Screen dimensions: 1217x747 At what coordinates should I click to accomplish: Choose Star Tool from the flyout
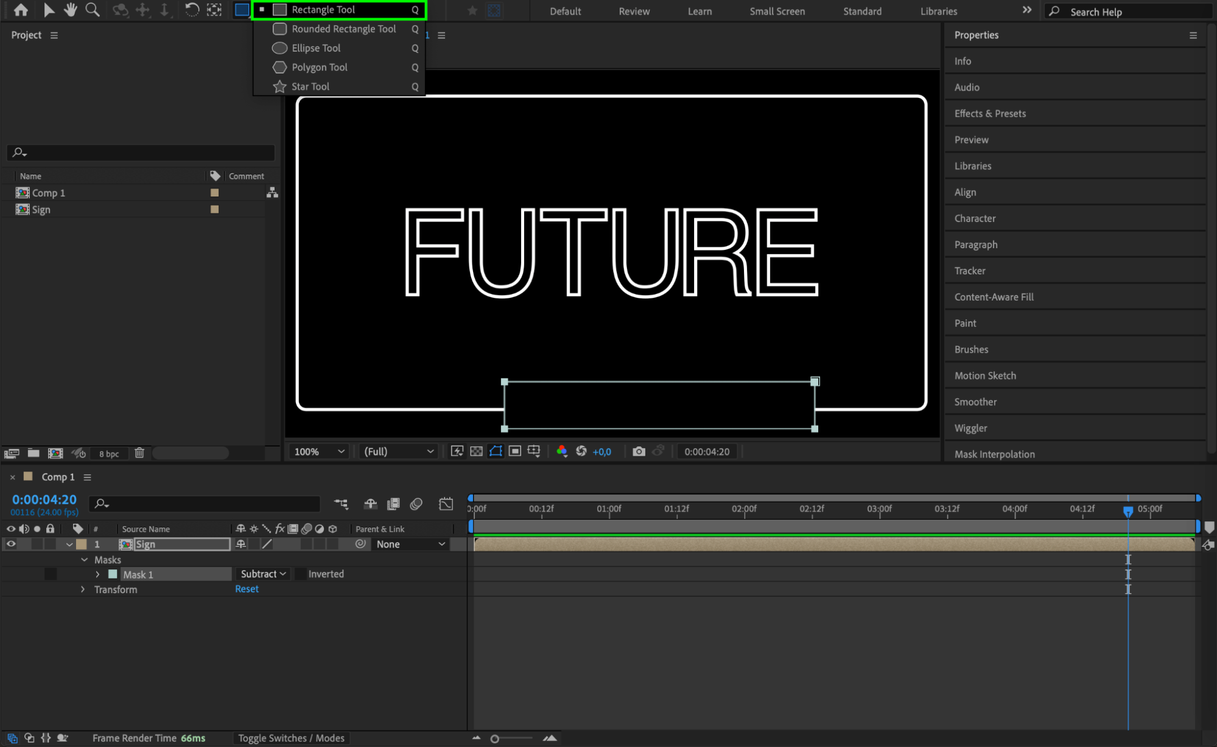340,86
